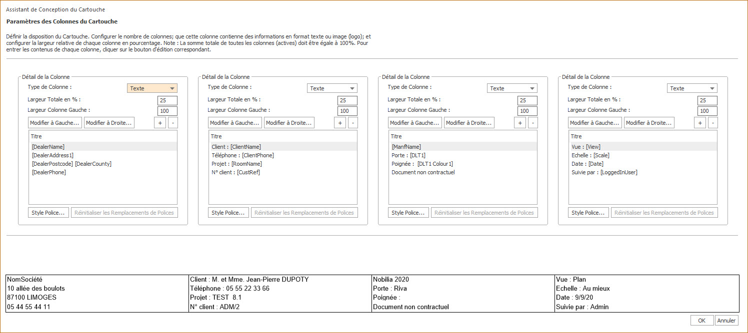Viewport: 748px width, 333px height.
Task: Click the plus button in the ManfName column
Action: 520,123
